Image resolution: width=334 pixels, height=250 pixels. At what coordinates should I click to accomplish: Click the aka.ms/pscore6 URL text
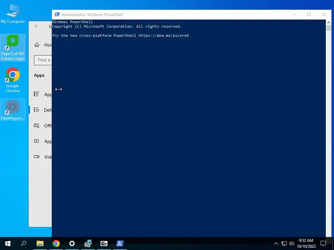164,35
